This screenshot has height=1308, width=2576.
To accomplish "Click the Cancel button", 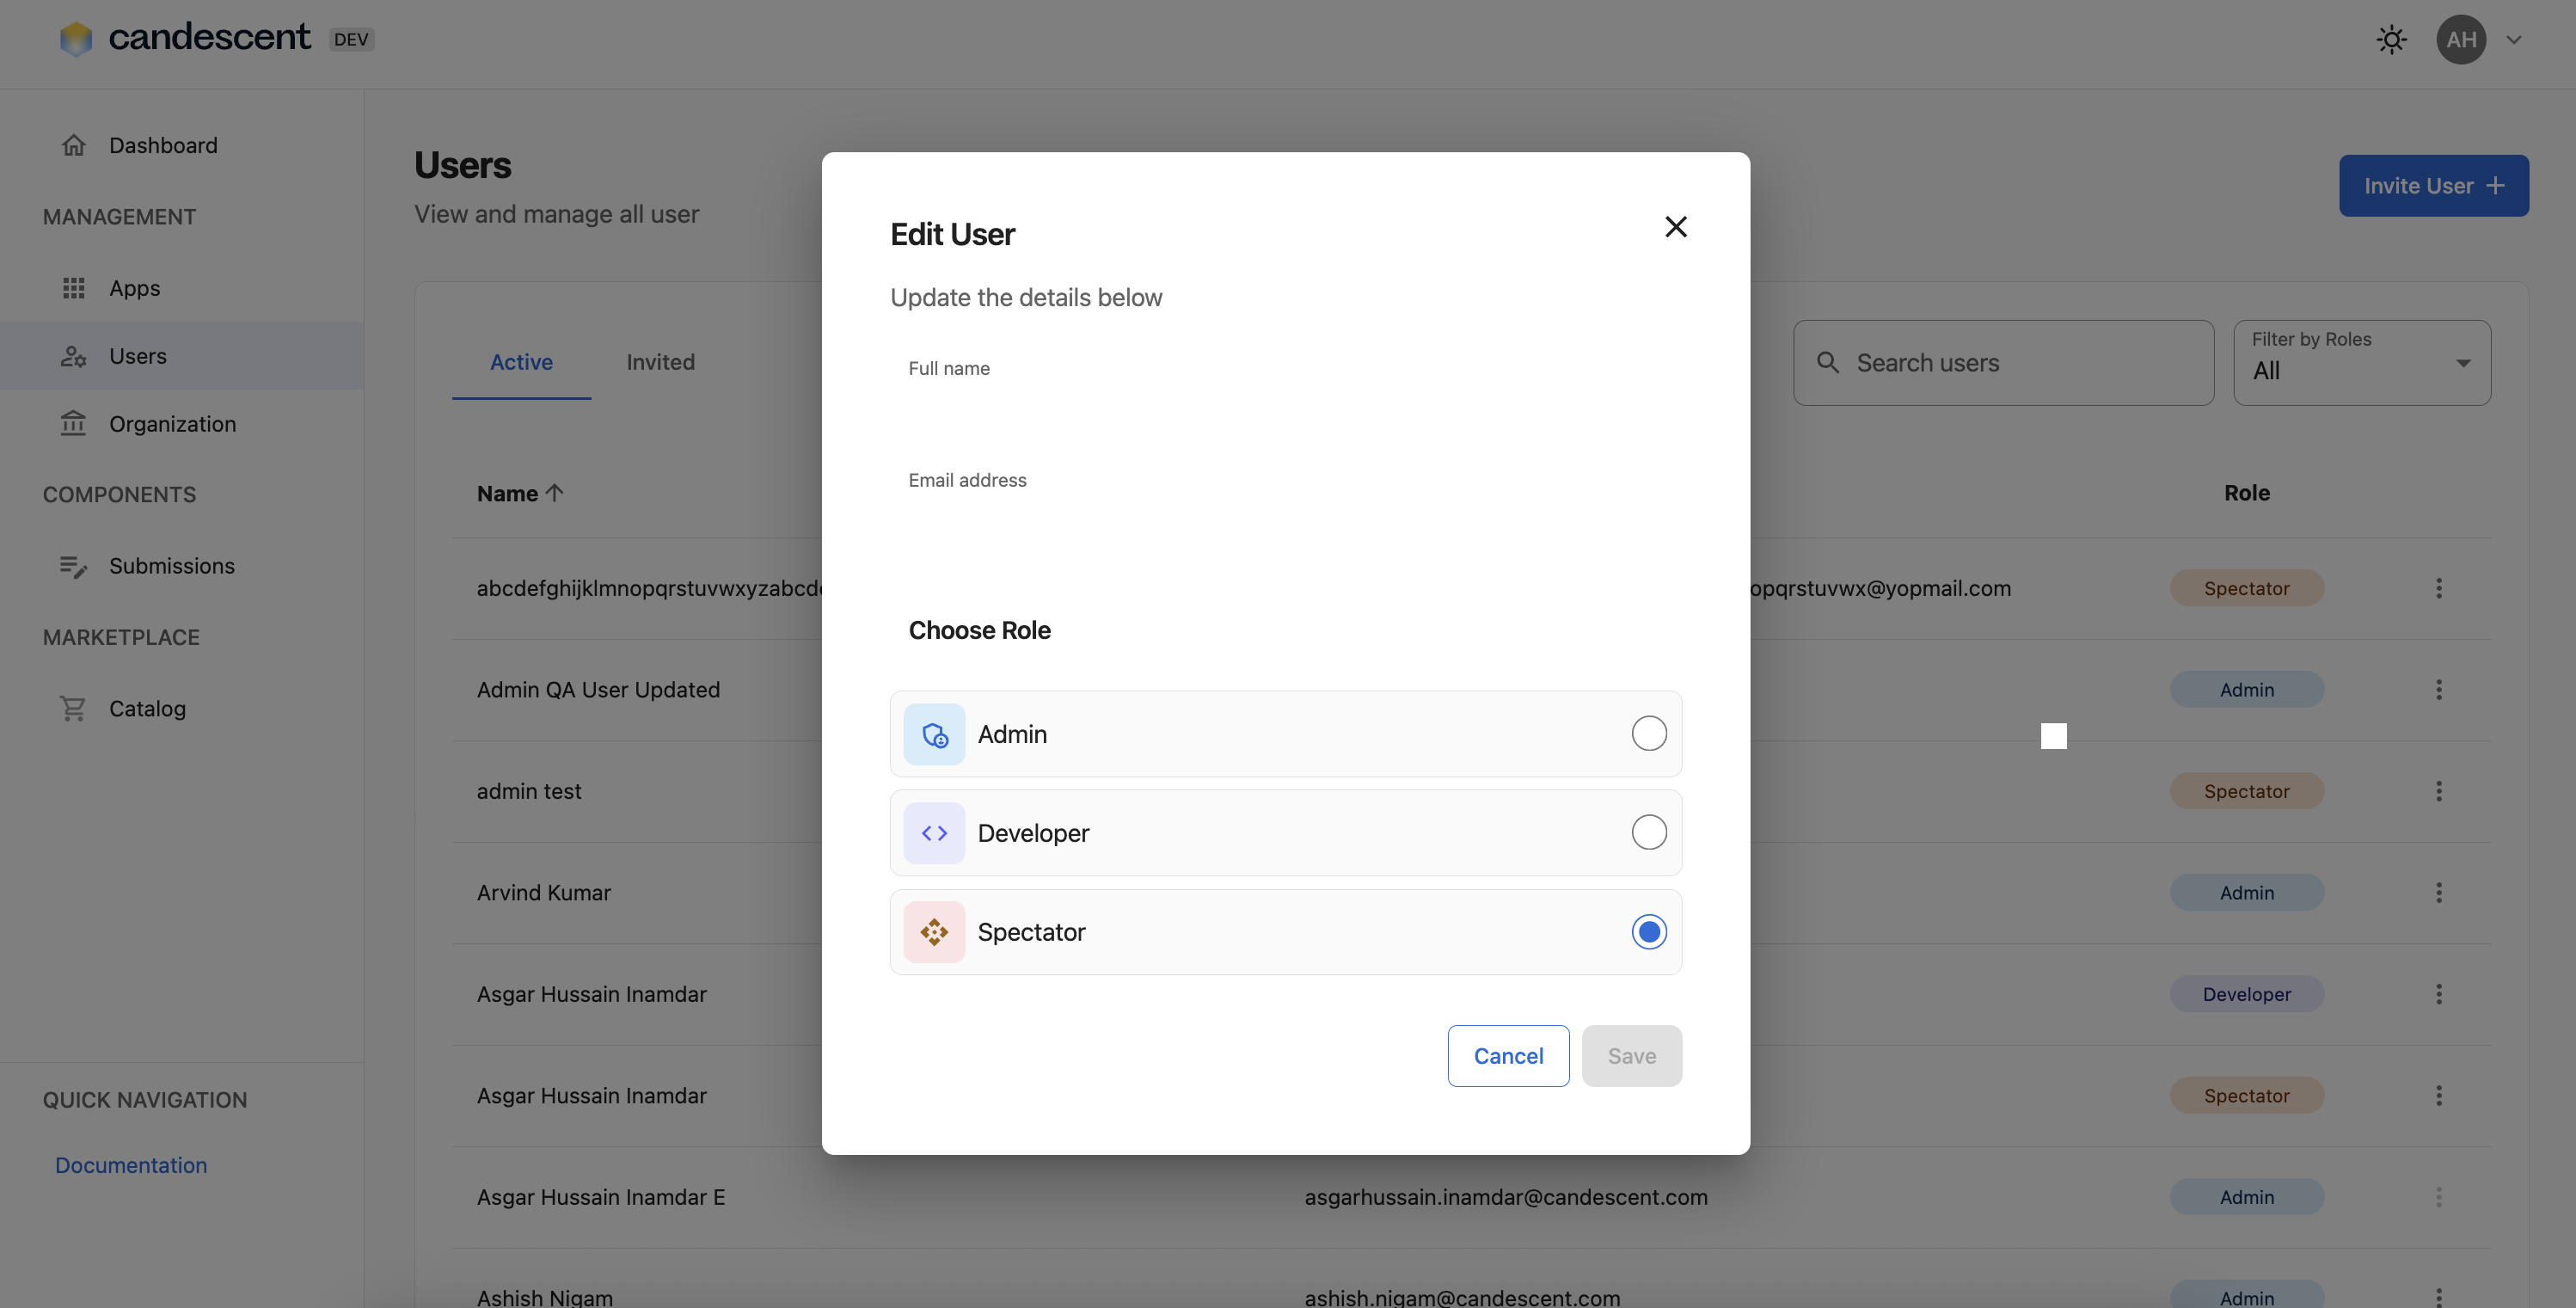I will pyautogui.click(x=1507, y=1056).
